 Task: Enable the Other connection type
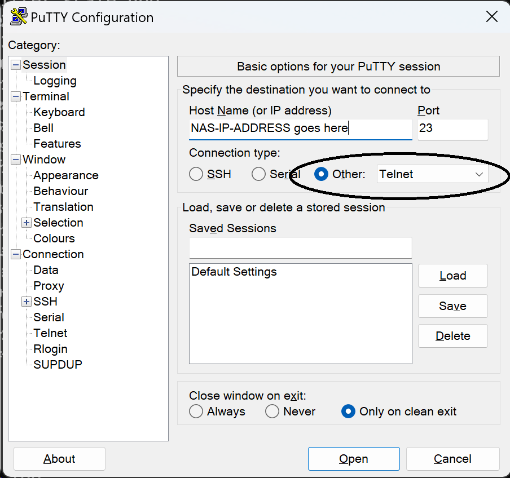click(x=321, y=174)
